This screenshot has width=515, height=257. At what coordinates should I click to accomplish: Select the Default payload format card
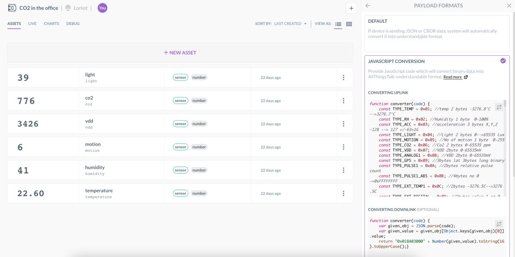tap(437, 33)
